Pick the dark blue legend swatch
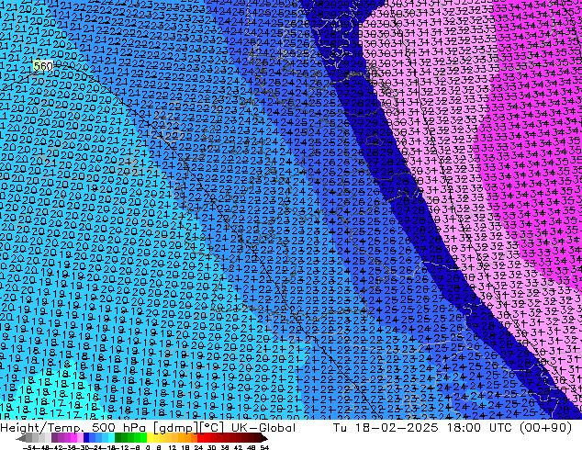 (x=86, y=437)
